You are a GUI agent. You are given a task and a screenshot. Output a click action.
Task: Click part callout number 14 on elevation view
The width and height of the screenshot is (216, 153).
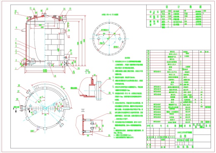64,9
